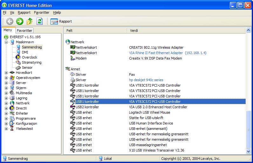Viewport: 253px width, 163px height.
Task: Click Lokal in the status bar
Action: [x=108, y=159]
